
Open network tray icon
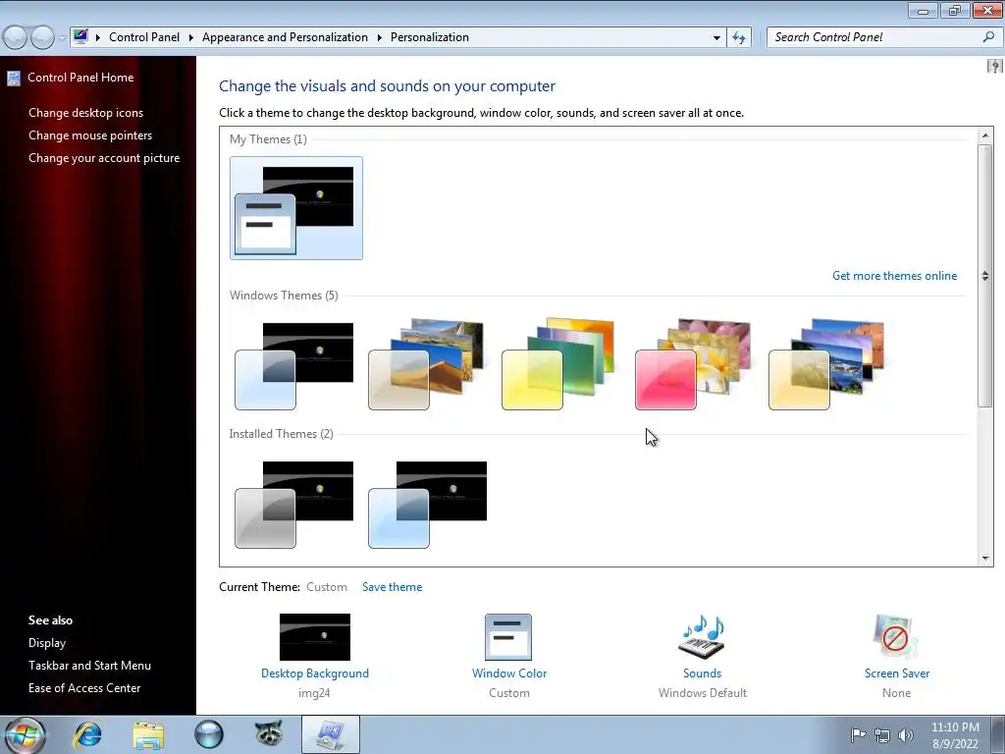[x=882, y=735]
